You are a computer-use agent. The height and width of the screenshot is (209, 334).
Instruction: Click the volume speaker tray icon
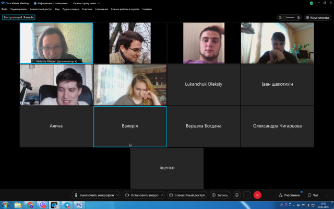[x=298, y=205]
